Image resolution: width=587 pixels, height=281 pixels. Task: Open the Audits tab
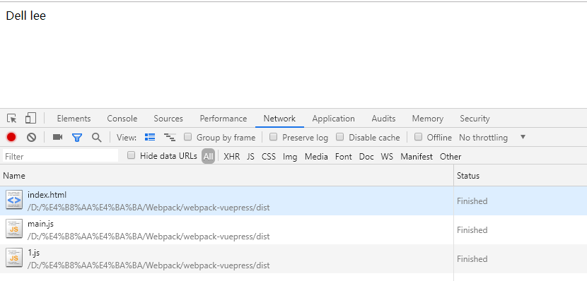pos(383,119)
